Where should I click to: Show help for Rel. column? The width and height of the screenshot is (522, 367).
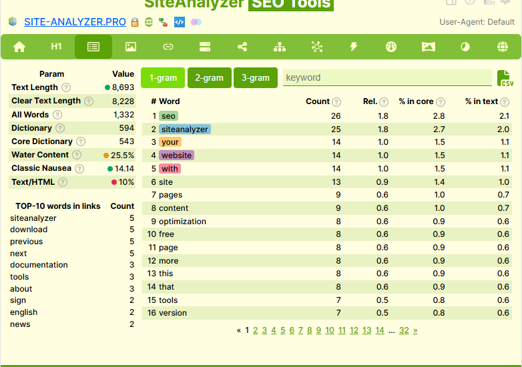click(x=384, y=102)
